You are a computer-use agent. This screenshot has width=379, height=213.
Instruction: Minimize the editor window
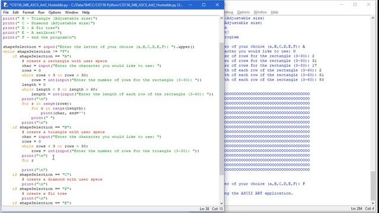tap(191, 5)
